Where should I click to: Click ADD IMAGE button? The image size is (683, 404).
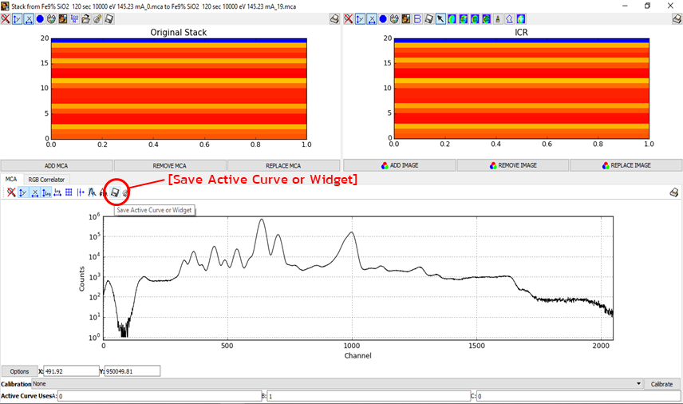(400, 165)
